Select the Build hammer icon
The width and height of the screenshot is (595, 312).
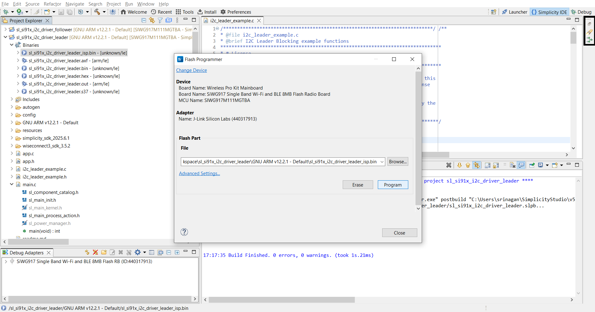coord(97,12)
